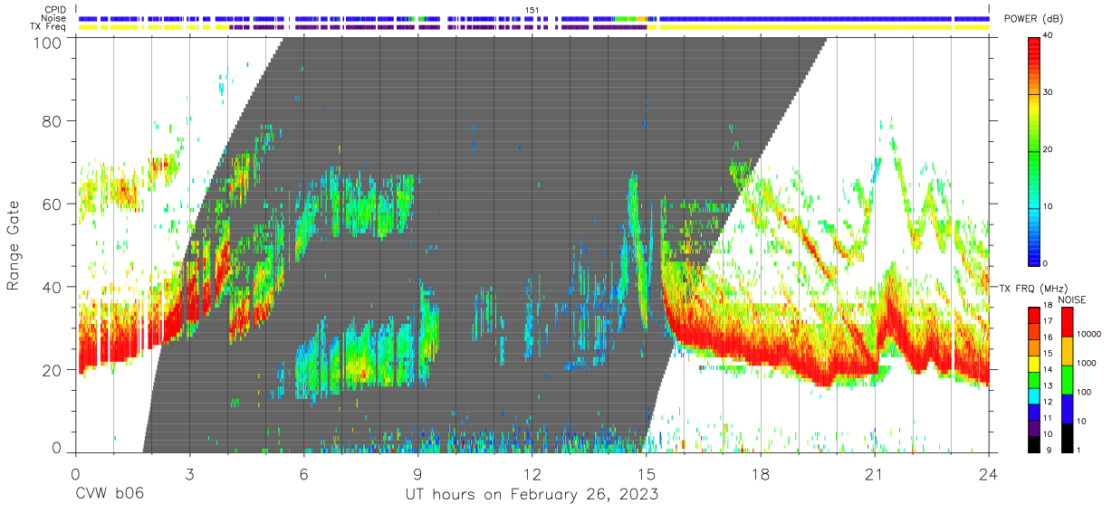Click the TX FRQ (MHz) colorbar

pyautogui.click(x=1034, y=380)
